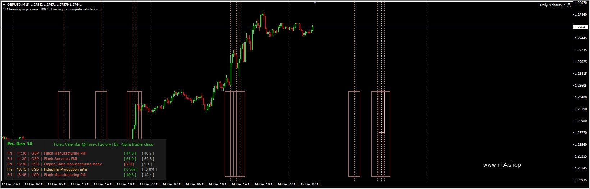Click the '13 Dec 02:15' time axis label

click(35, 184)
